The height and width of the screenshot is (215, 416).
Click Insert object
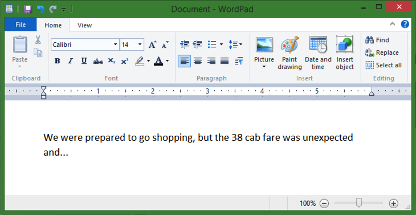pos(345,53)
